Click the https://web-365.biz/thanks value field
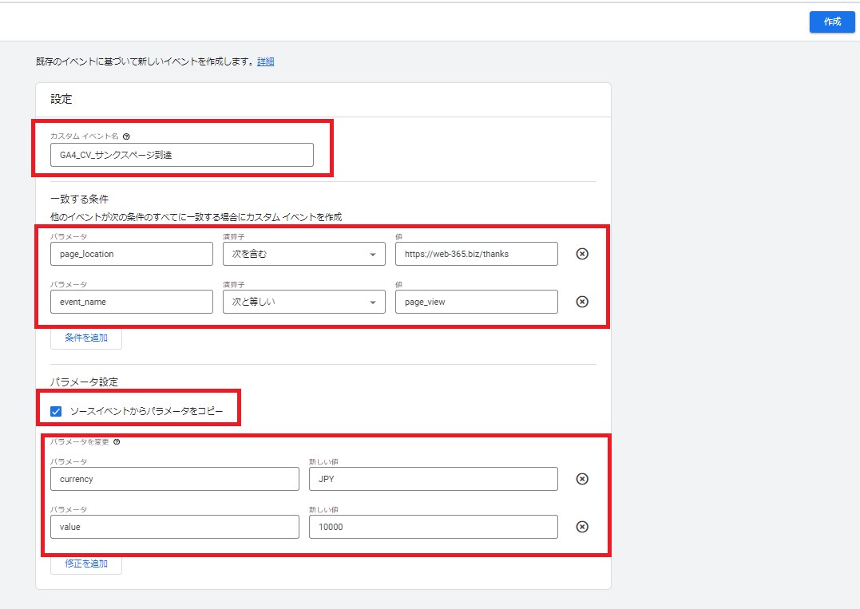Viewport: 860px width, 609px height. click(x=476, y=254)
